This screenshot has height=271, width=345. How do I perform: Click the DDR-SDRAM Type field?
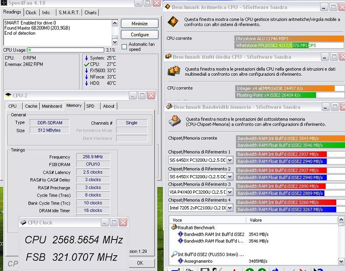click(x=50, y=123)
